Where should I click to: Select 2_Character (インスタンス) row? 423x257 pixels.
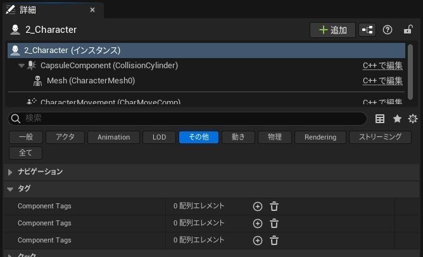click(x=206, y=51)
